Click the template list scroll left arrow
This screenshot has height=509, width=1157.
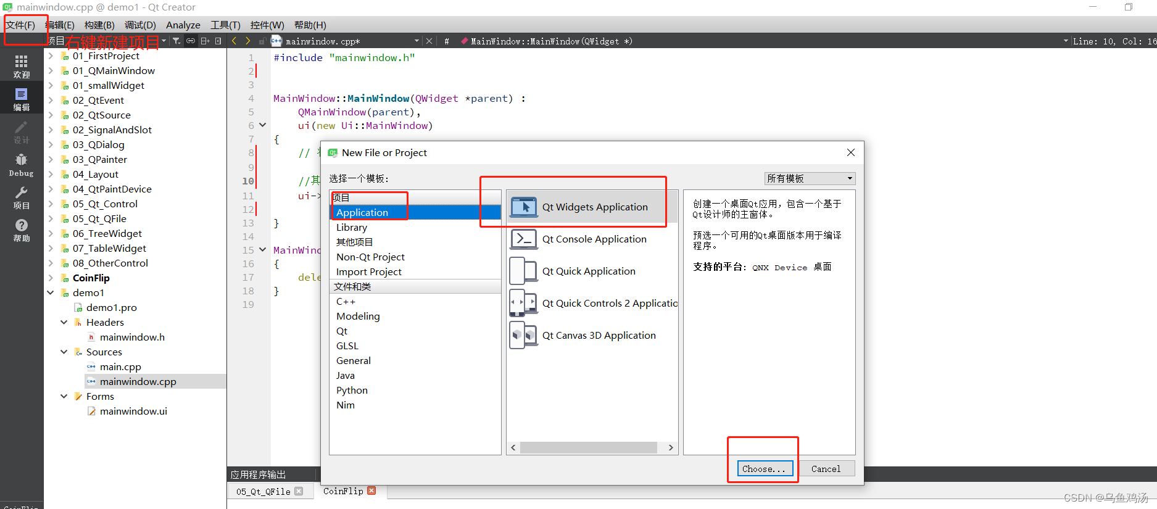[x=513, y=447]
